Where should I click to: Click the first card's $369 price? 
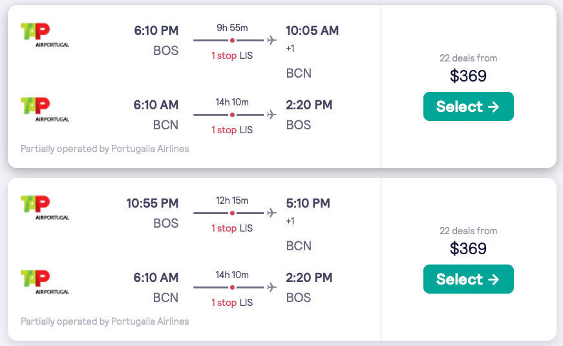tap(468, 76)
